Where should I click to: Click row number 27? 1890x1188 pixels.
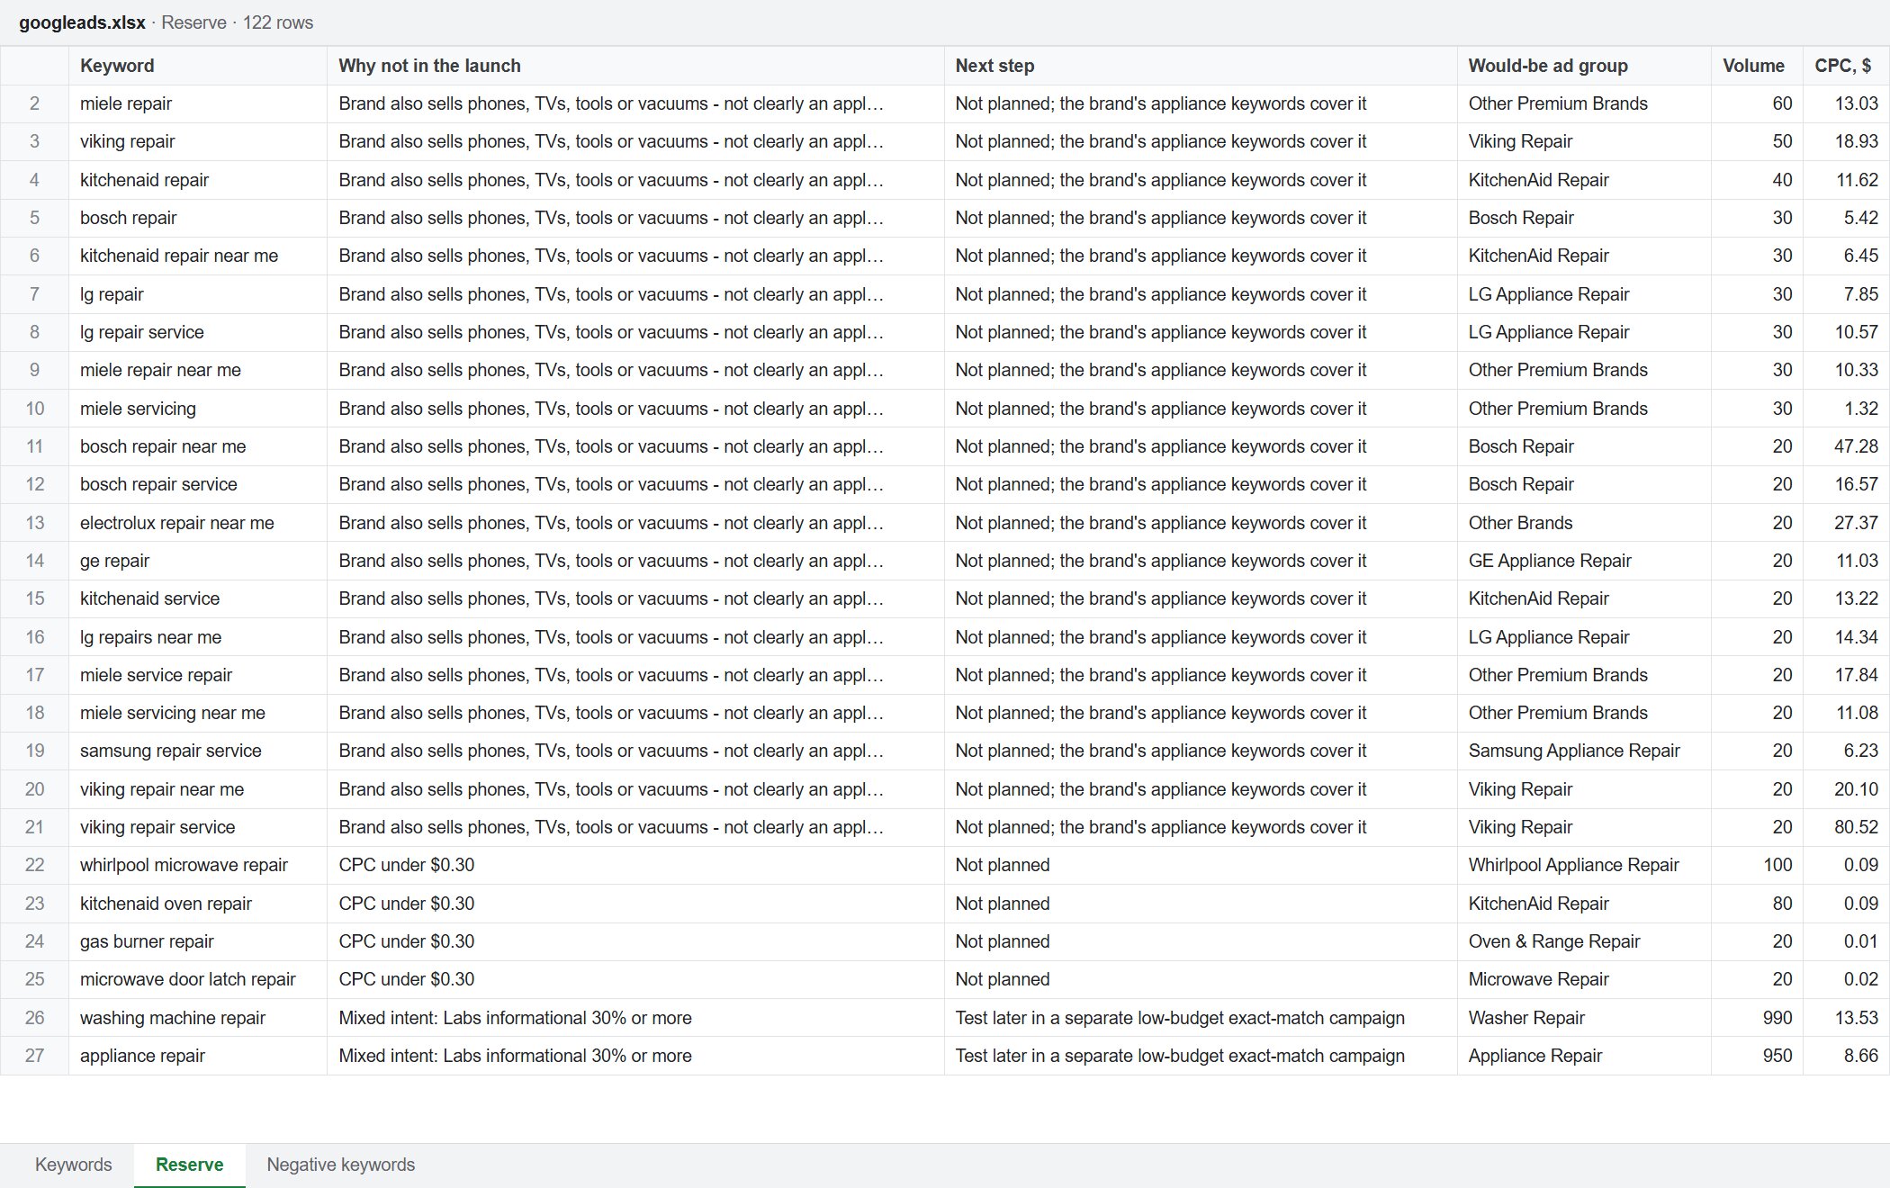[34, 1056]
